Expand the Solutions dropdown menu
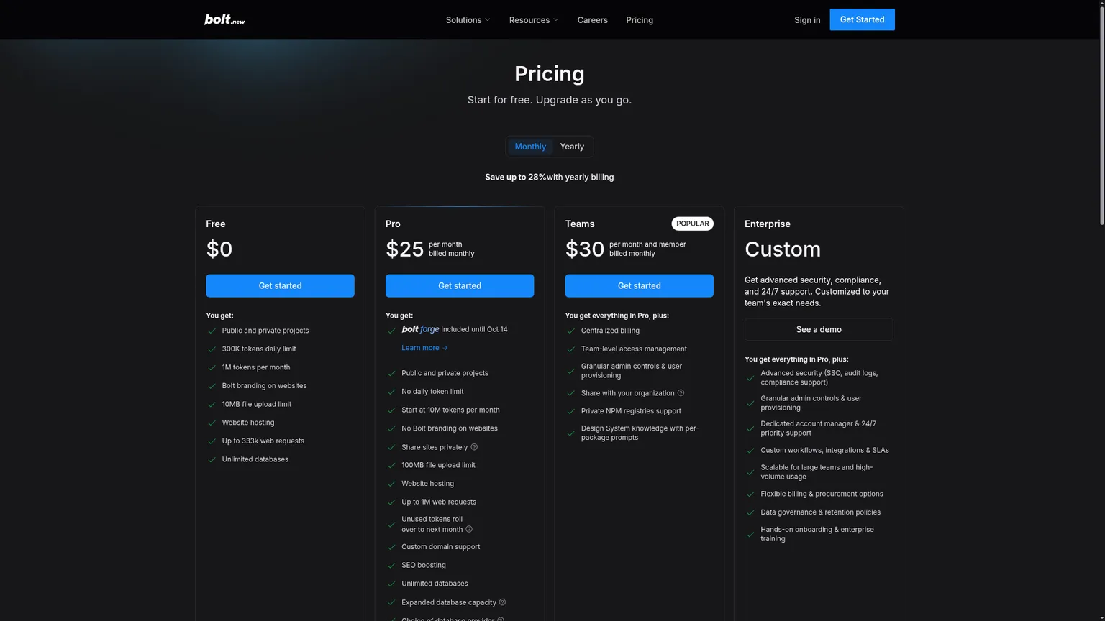1105x621 pixels. click(x=468, y=20)
